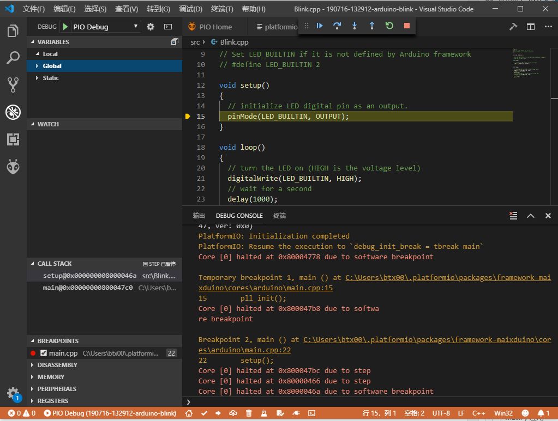Screen dimensions: 558x421
Task: Click the Continue debug button
Action: click(x=320, y=26)
